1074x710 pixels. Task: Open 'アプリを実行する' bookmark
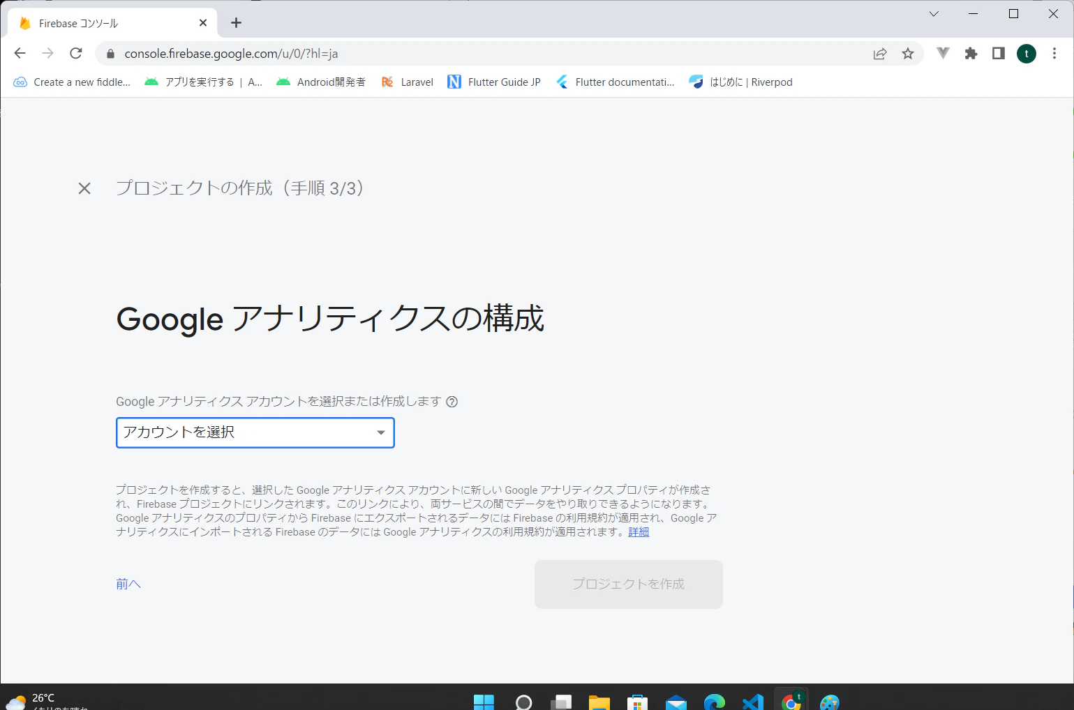tap(203, 82)
